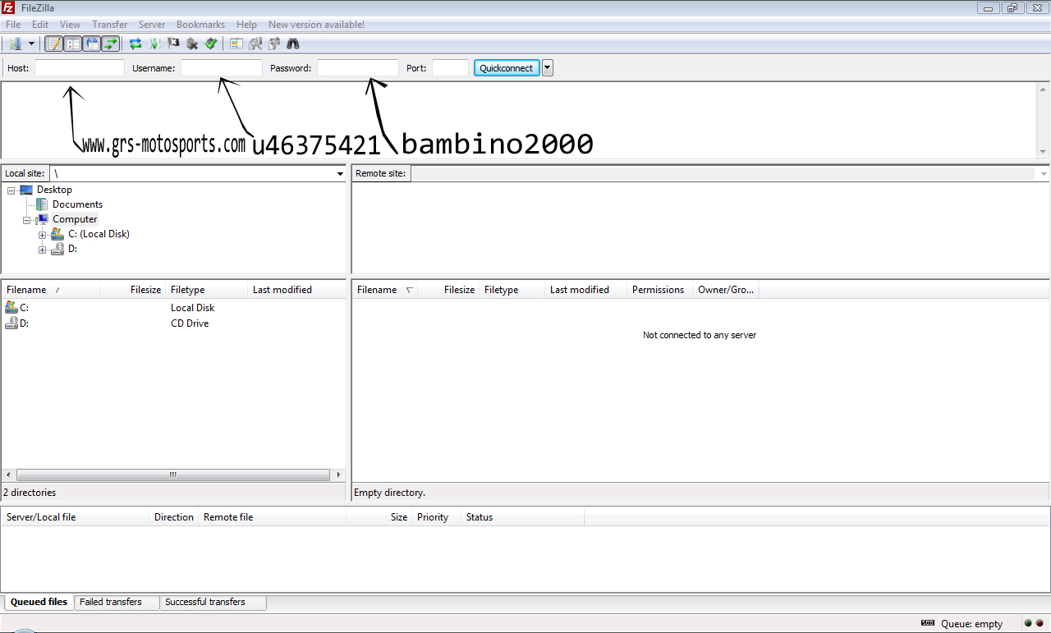The image size is (1051, 633).
Task: Expand the C: (Local Disk) tree node
Action: point(42,234)
